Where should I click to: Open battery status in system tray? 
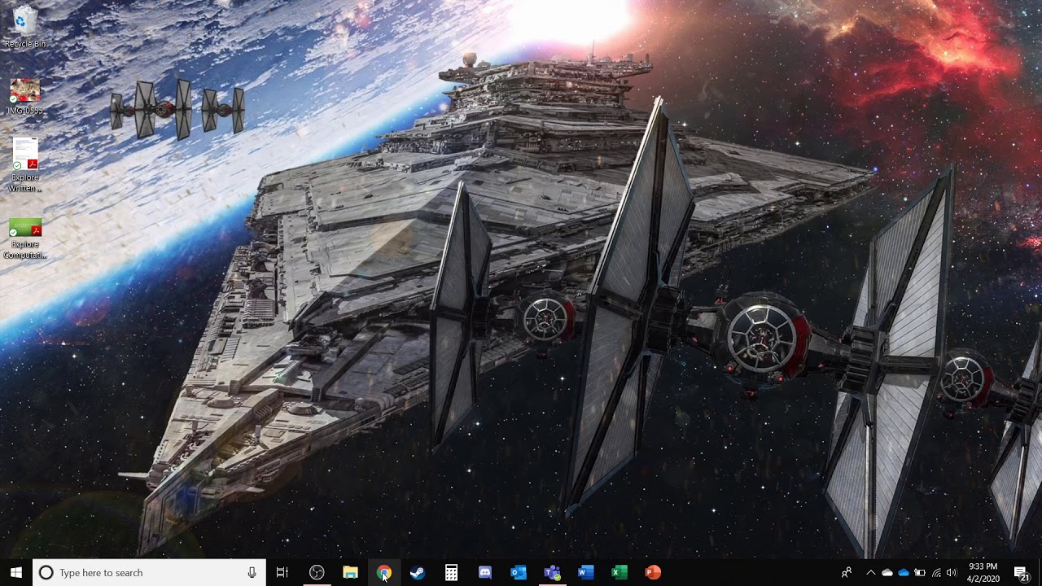(x=920, y=573)
